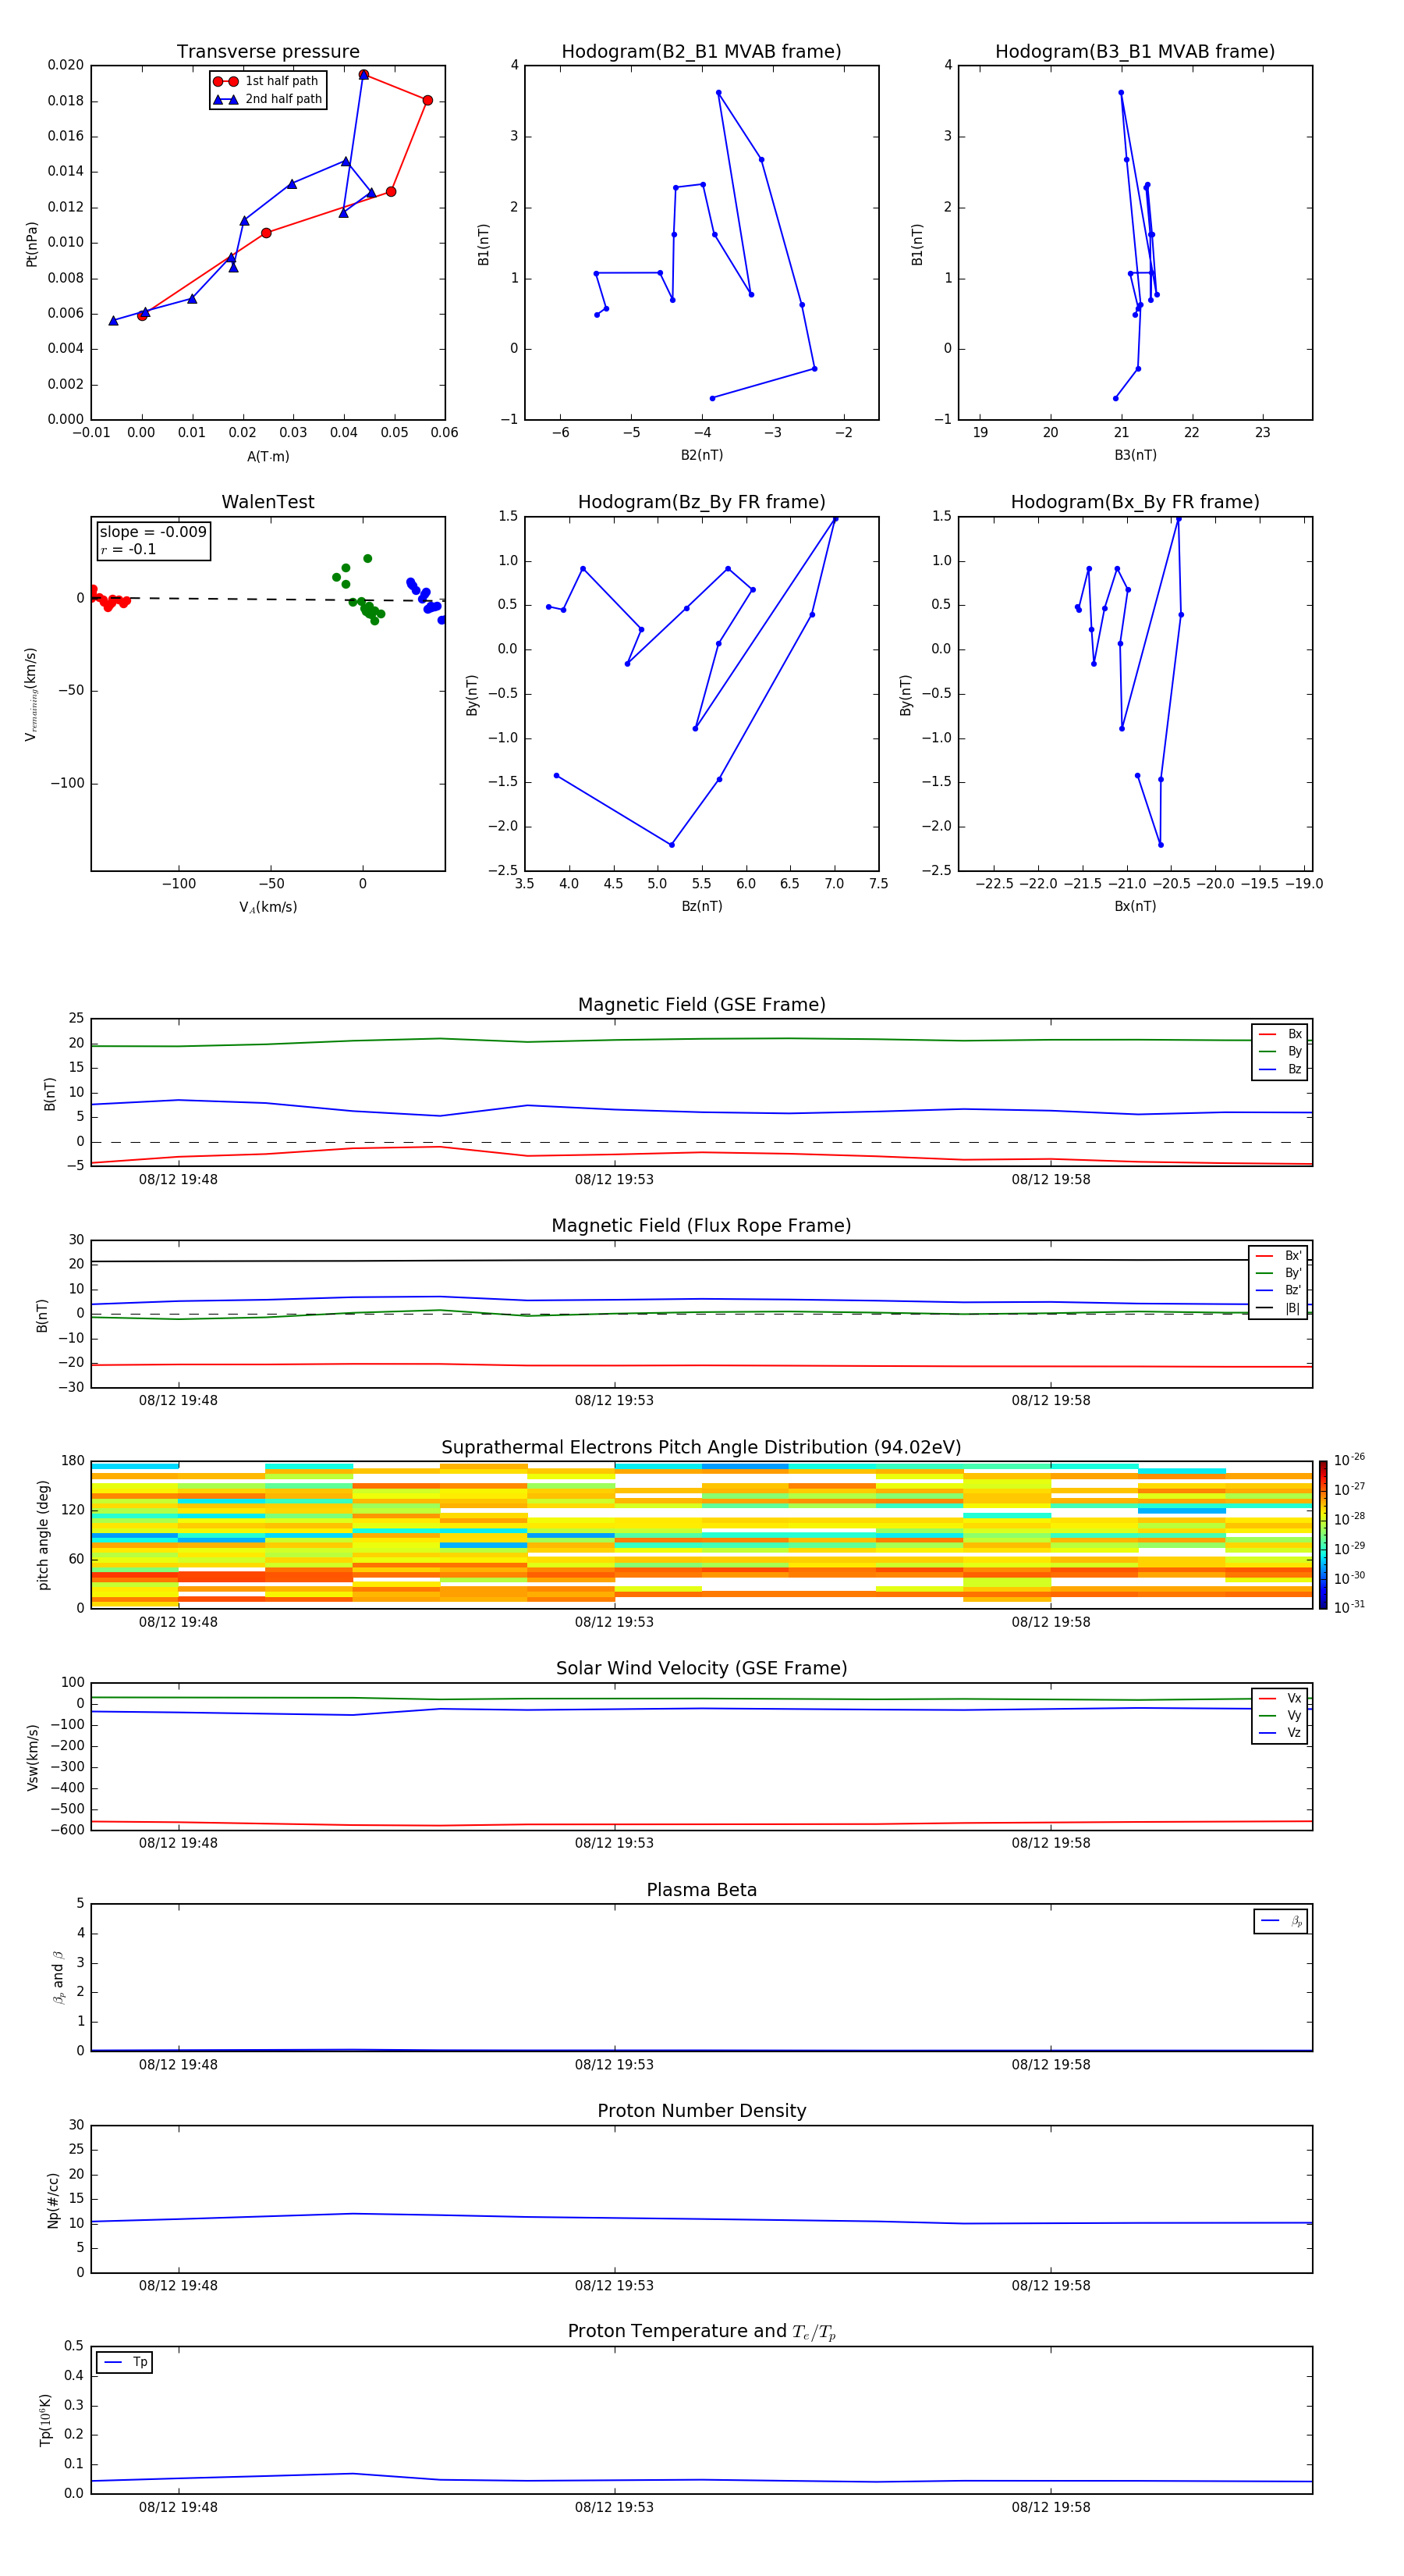Click 'Bz(nT)' x-axis label

tap(701, 906)
